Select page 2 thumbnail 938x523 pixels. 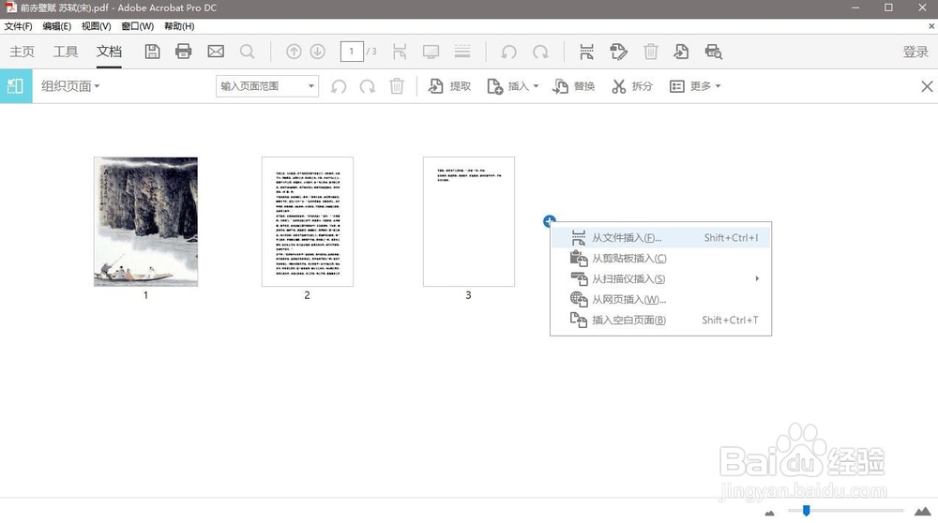[x=308, y=222]
